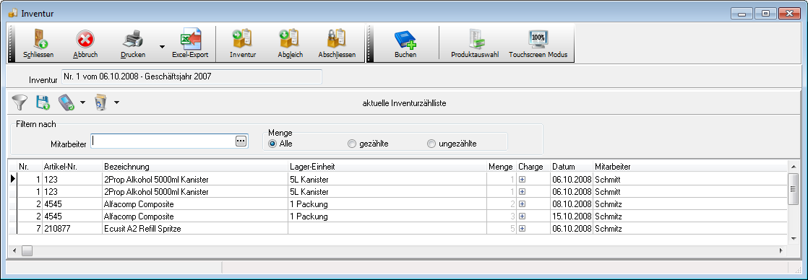The image size is (808, 280).
Task: Open the Drucken dropdown arrow
Action: point(162,46)
